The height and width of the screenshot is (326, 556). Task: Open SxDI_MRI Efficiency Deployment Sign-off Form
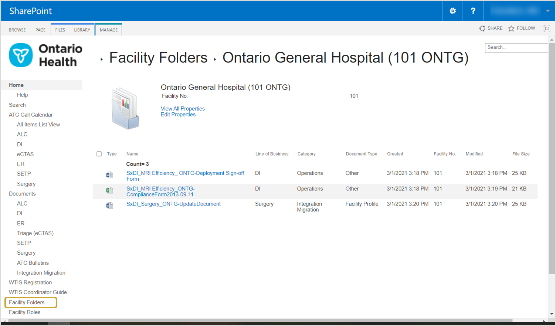tap(185, 176)
